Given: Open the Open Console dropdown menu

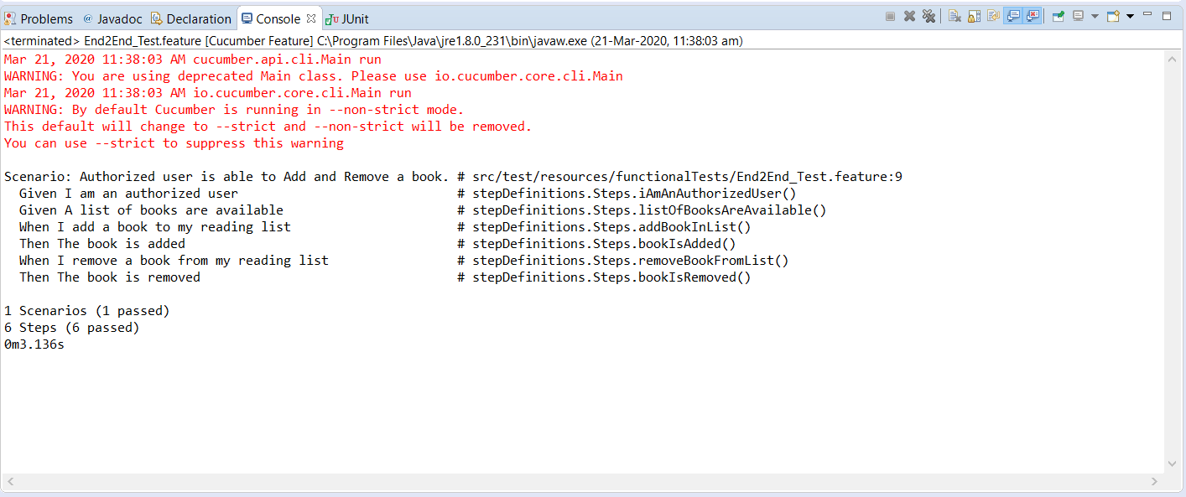Looking at the screenshot, I should (x=1130, y=15).
